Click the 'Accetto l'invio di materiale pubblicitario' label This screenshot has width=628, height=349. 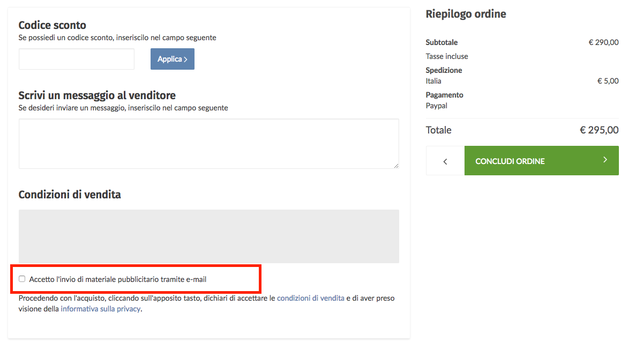[118, 279]
